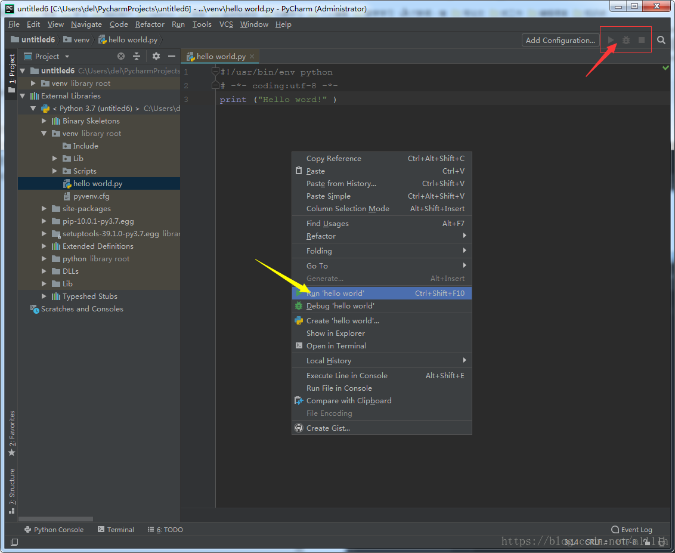Image resolution: width=675 pixels, height=553 pixels.
Task: Choose Create 'hello world'... menu item
Action: tap(382, 321)
